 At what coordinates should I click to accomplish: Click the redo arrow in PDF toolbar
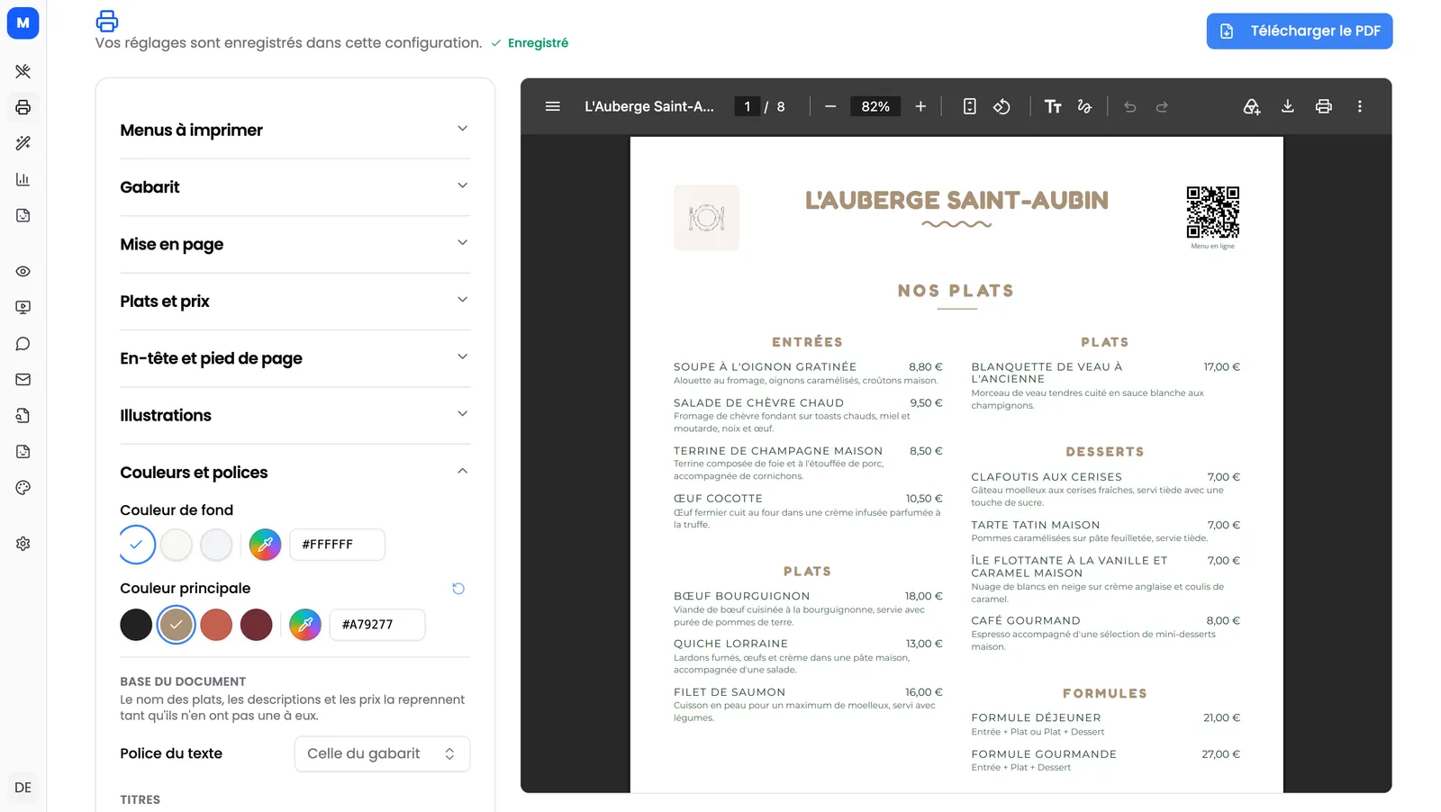click(x=1162, y=106)
